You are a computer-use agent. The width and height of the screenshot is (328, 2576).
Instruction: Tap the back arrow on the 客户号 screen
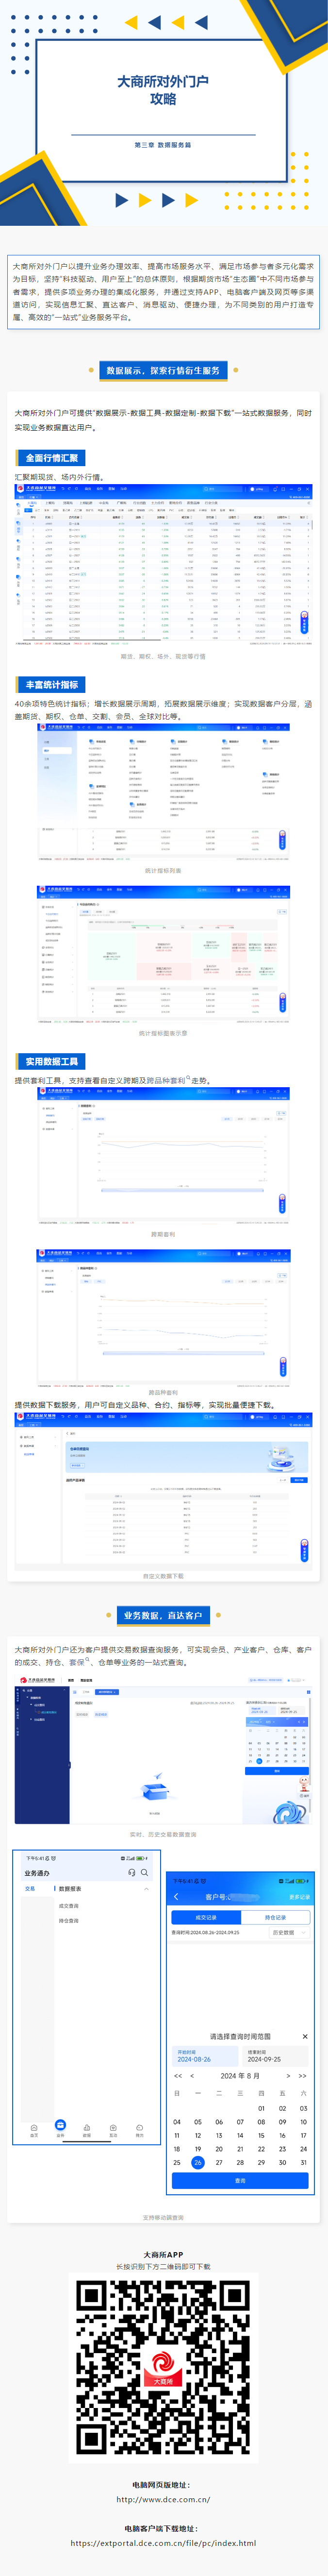click(177, 1896)
